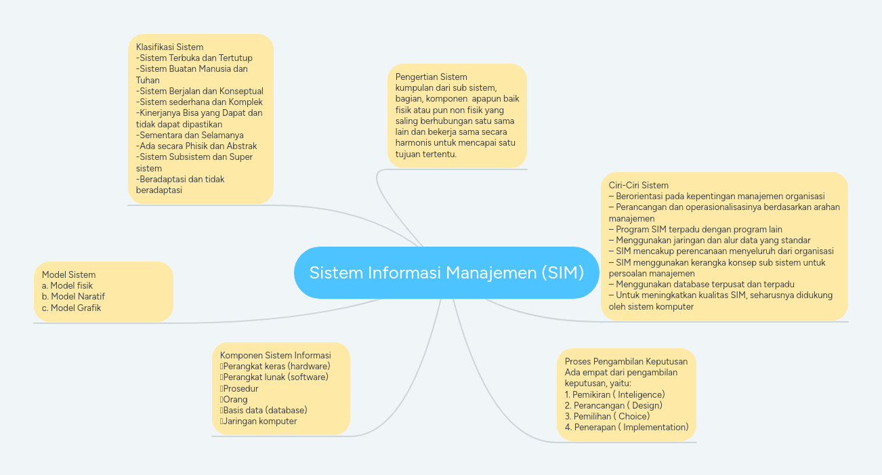Click the text "Sementara dan Selamanya"
This screenshot has width=882, height=475.
click(x=190, y=135)
